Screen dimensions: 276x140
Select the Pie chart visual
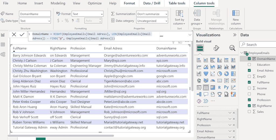pyautogui.click(x=219, y=74)
